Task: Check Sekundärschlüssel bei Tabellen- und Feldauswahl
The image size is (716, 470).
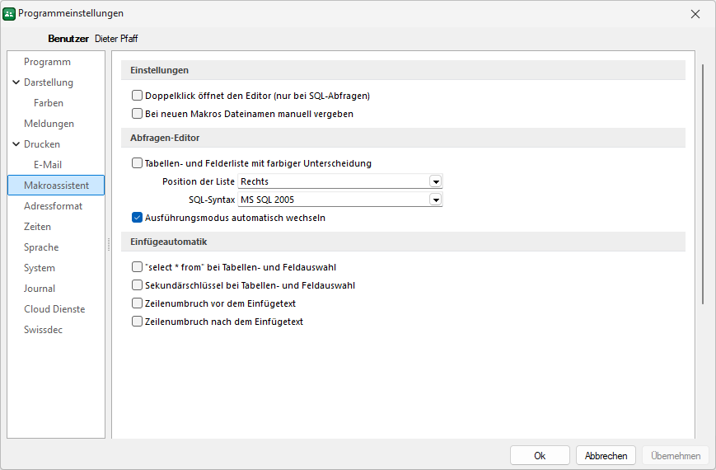Action: point(138,285)
